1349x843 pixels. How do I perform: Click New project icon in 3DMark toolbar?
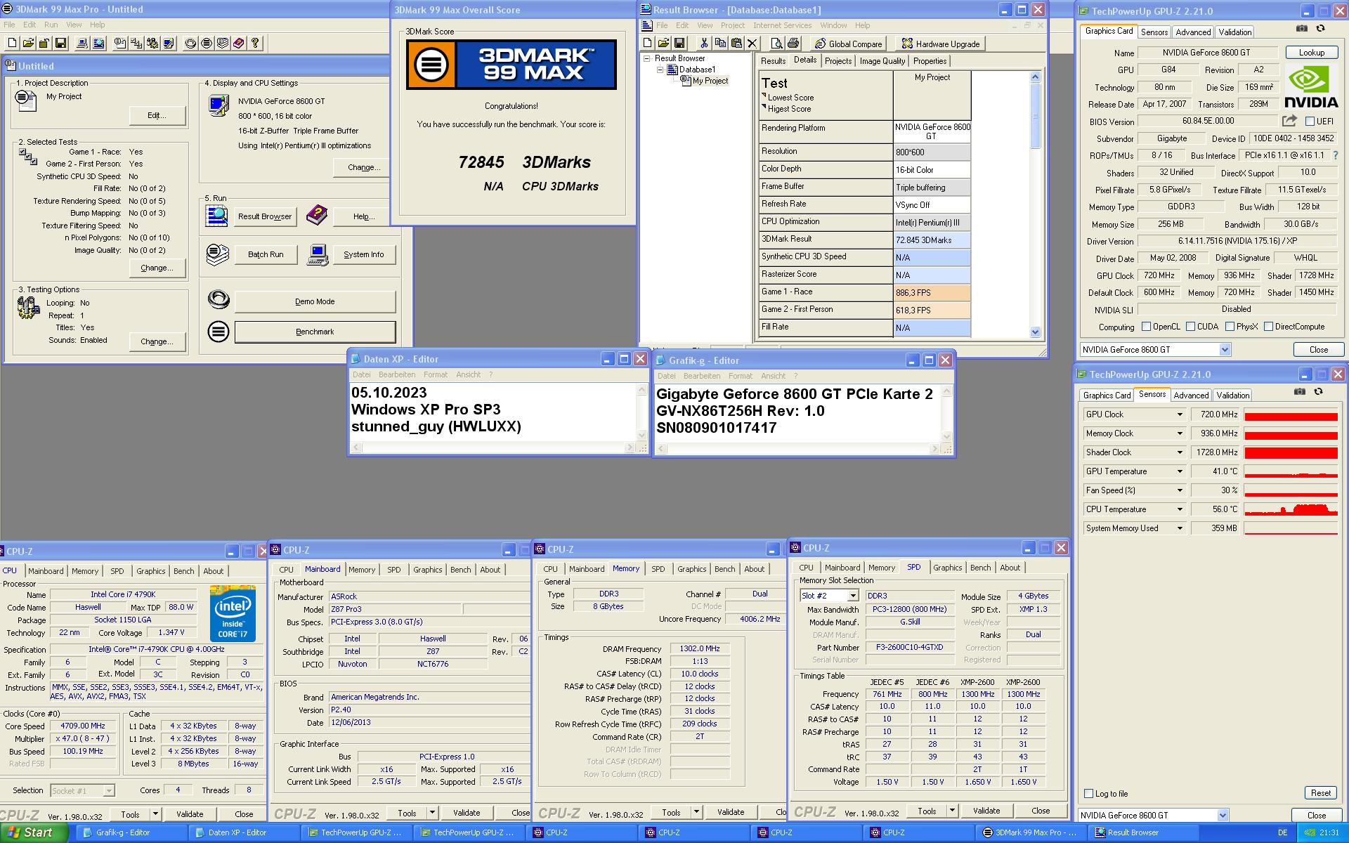click(x=11, y=44)
